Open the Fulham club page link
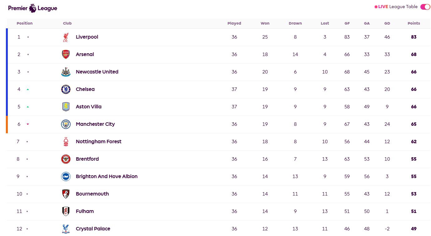 point(85,211)
